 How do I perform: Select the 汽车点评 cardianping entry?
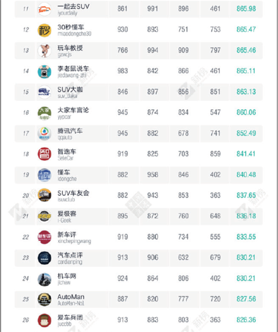click(x=70, y=258)
